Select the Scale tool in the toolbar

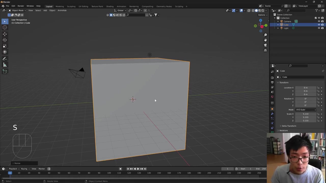5,46
